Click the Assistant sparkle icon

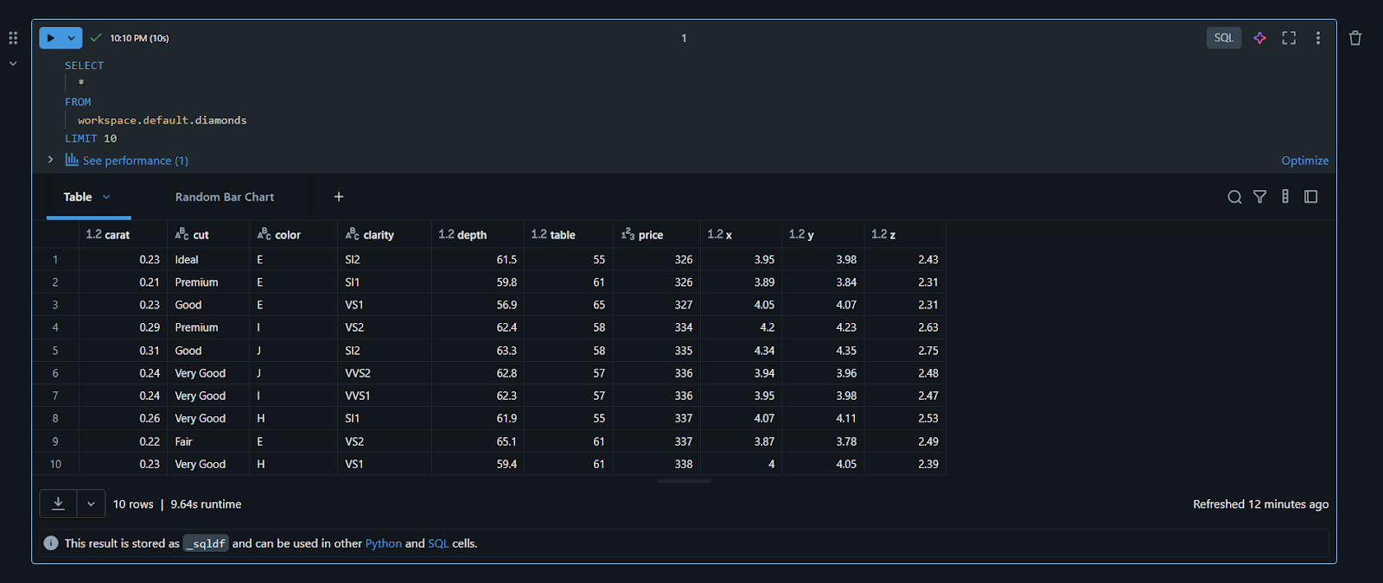pos(1259,38)
